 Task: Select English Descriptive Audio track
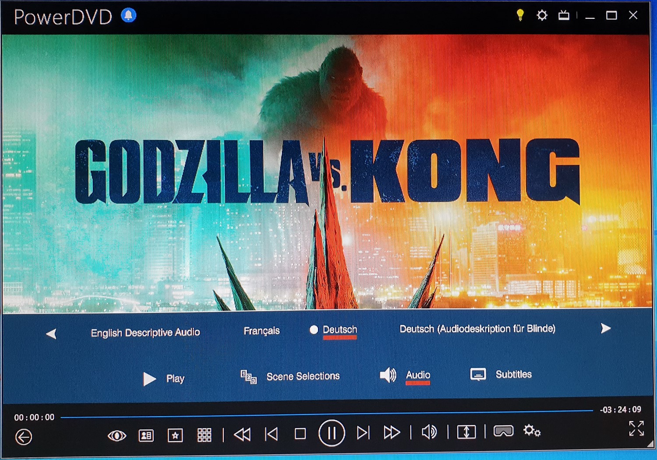pyautogui.click(x=145, y=333)
